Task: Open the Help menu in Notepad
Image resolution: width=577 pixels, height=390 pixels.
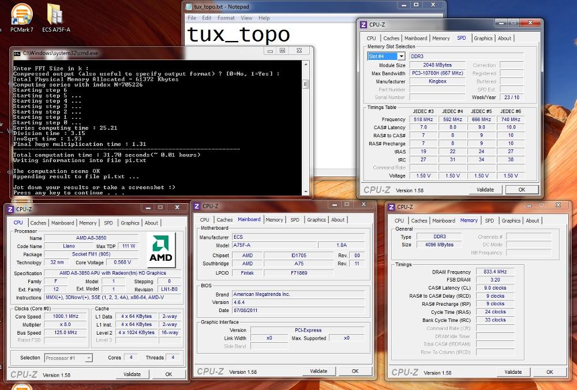Action: pyautogui.click(x=264, y=18)
